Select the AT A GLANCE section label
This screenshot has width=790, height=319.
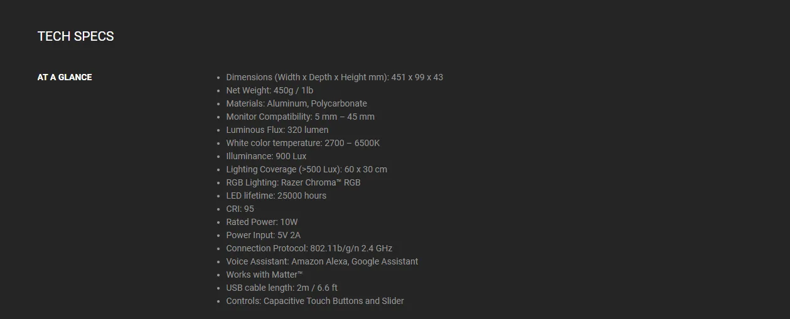65,77
